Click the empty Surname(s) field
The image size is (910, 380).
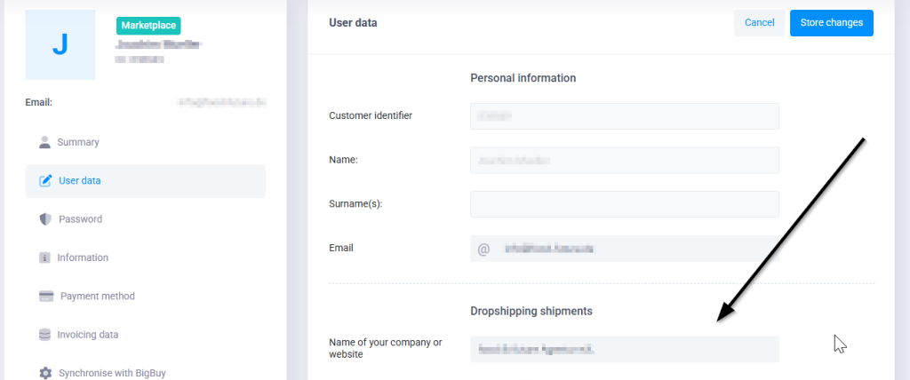[x=624, y=204]
